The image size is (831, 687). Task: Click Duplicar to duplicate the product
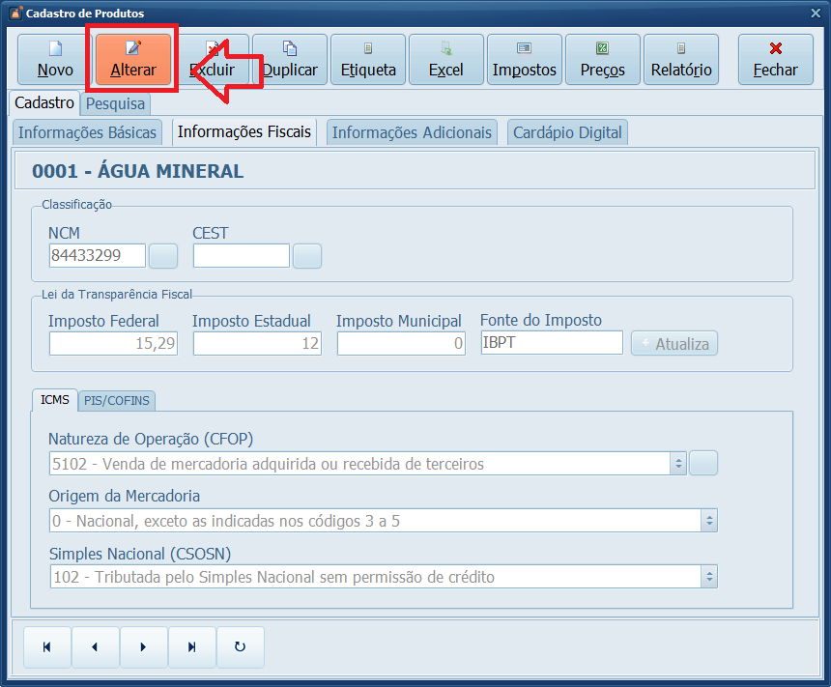click(290, 59)
